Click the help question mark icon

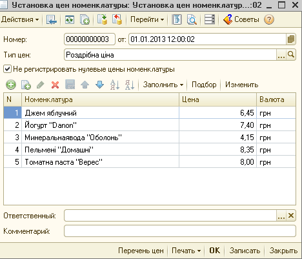click(x=269, y=19)
